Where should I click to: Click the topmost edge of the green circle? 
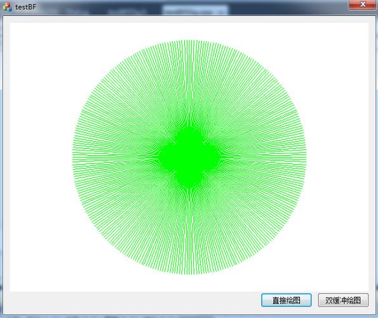pos(189,40)
